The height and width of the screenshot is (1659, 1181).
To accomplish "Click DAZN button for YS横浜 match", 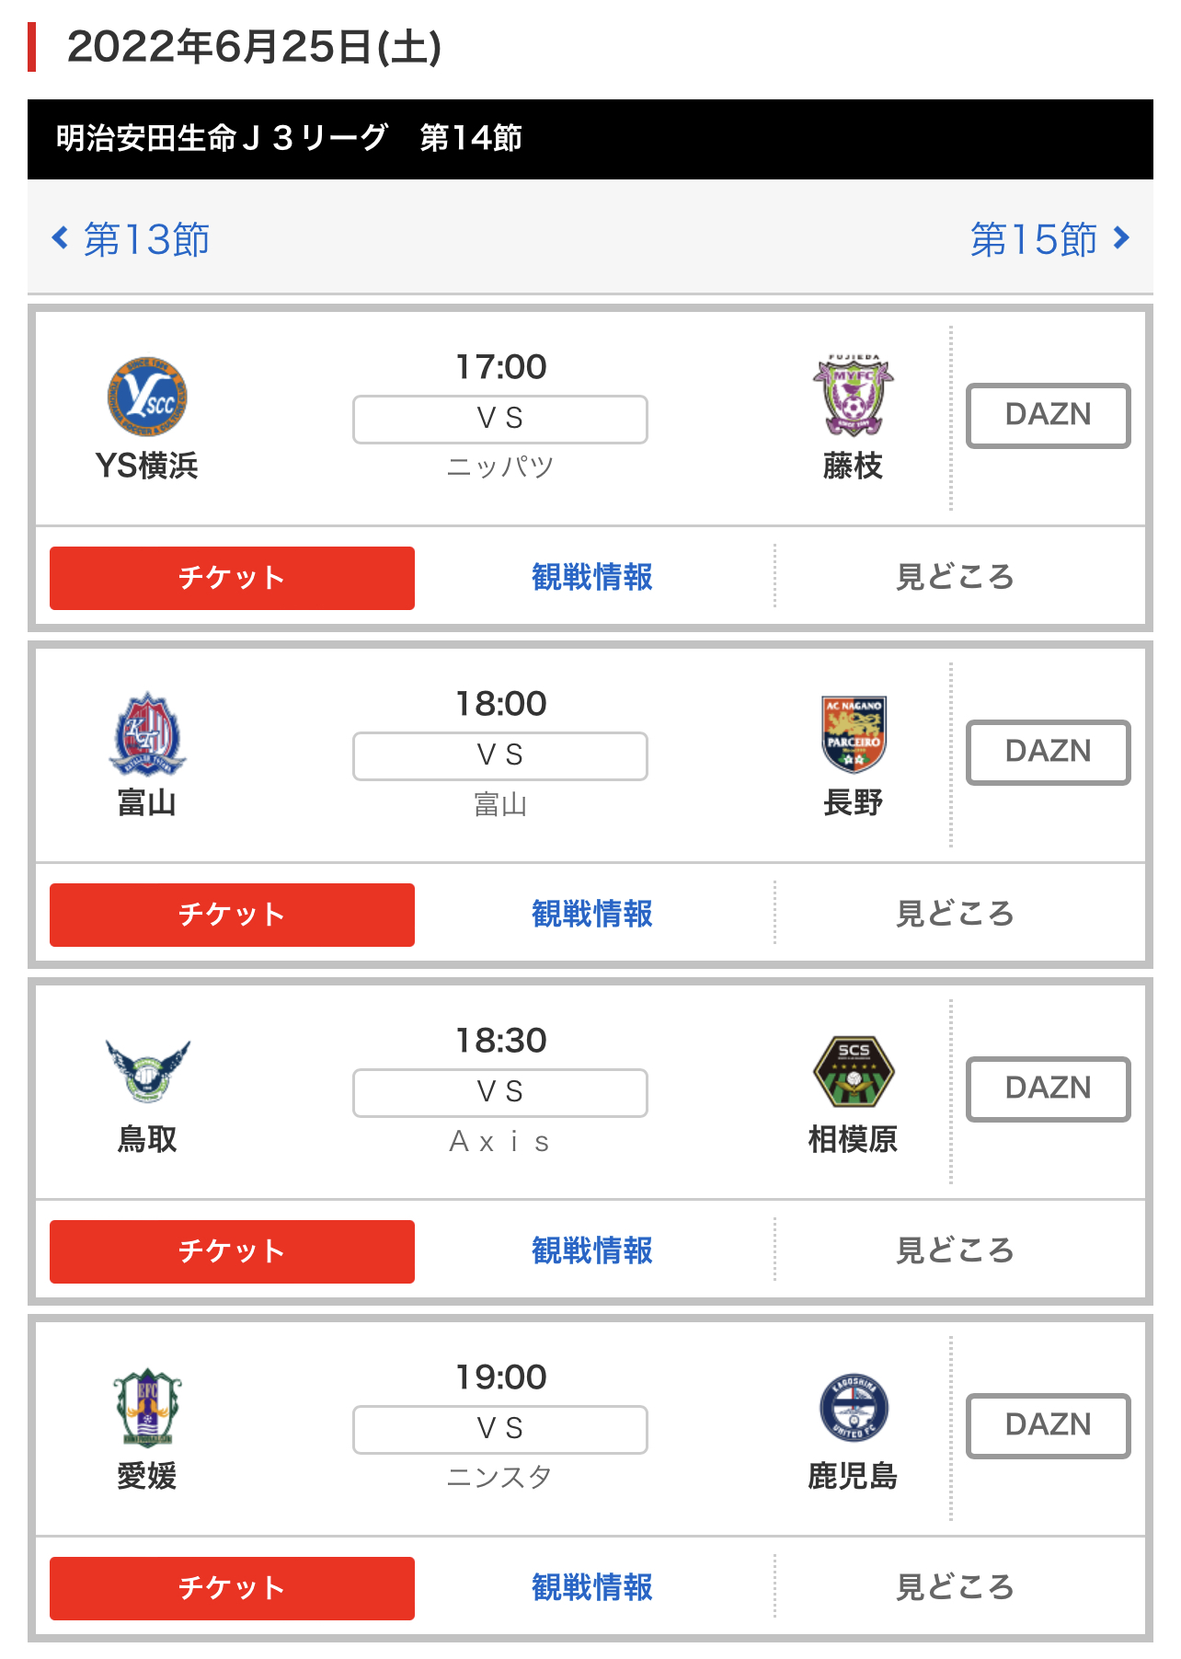I will coord(1049,415).
